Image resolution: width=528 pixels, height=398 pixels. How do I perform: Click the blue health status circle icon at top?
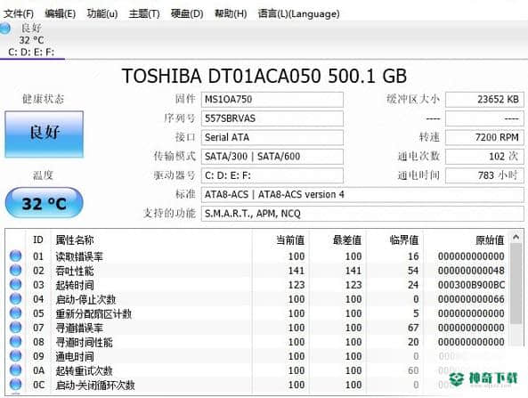pos(5,28)
